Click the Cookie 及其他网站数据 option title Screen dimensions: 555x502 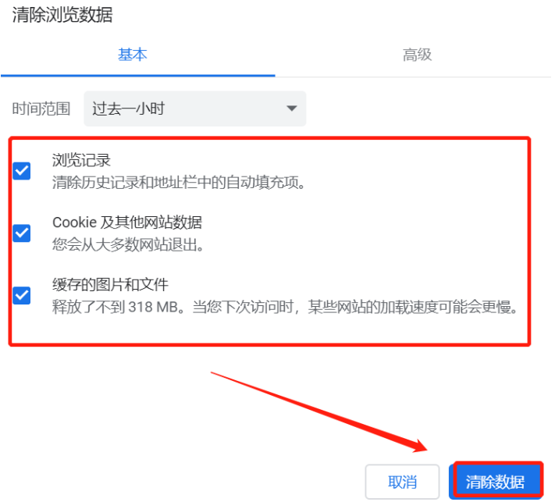click(x=127, y=223)
